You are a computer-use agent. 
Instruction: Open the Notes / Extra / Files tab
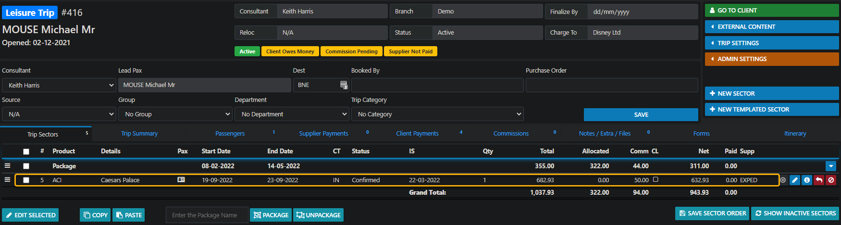[605, 134]
